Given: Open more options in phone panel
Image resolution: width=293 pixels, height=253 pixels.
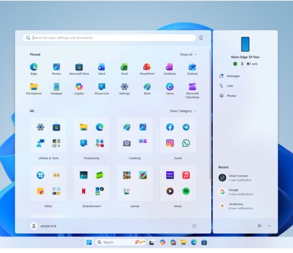Looking at the screenshot, I should [269, 226].
